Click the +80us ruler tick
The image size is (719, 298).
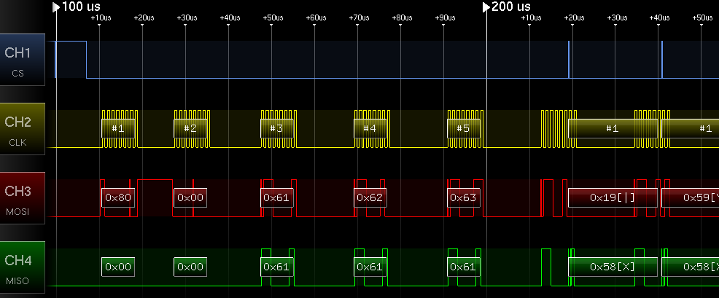[x=401, y=17]
